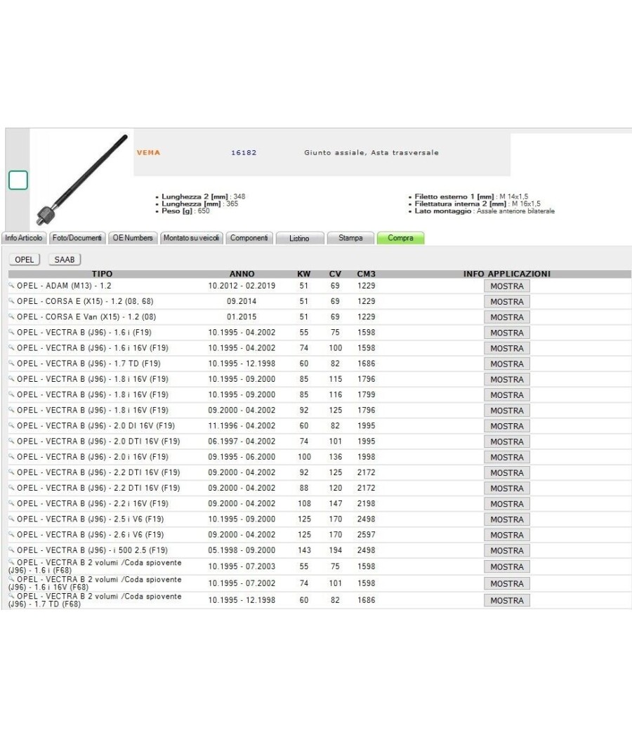The height and width of the screenshot is (737, 632).
Task: Click MOSTRA for 2 volumi 1.7 TD (F68)
Action: click(x=507, y=600)
